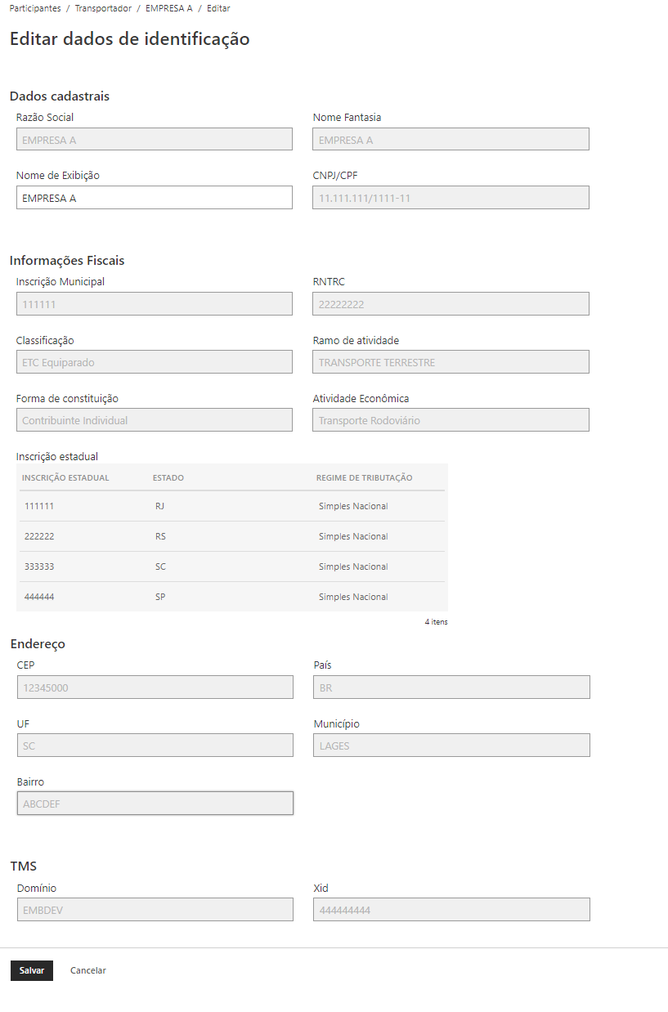Select the Ramo de atividade field
Screen dimensions: 668x1012
pos(451,362)
